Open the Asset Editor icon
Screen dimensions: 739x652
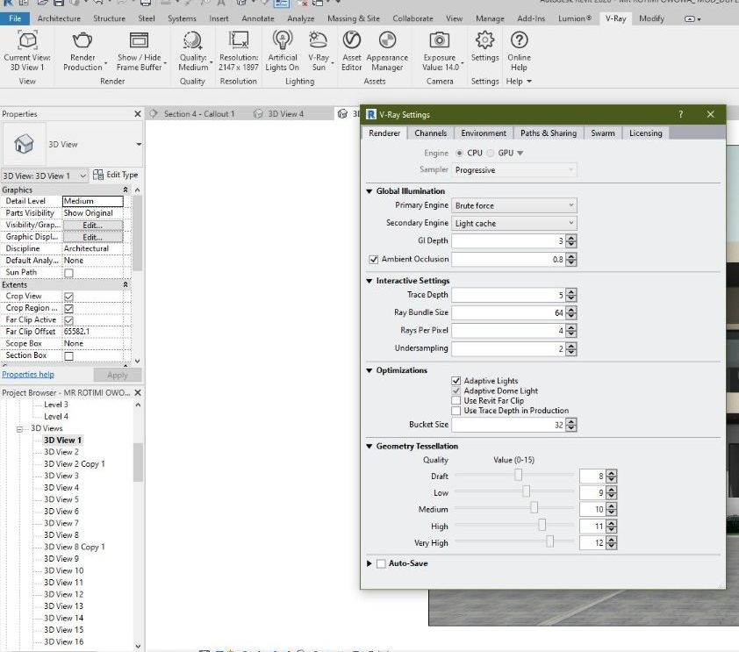352,40
